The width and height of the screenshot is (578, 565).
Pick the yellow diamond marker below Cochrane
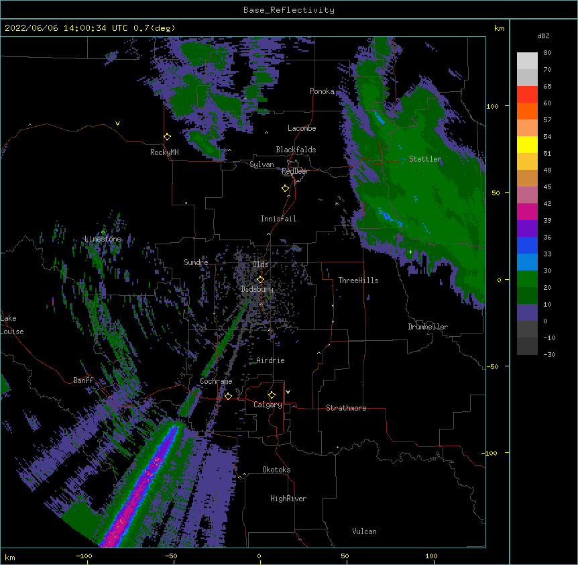[x=228, y=396]
